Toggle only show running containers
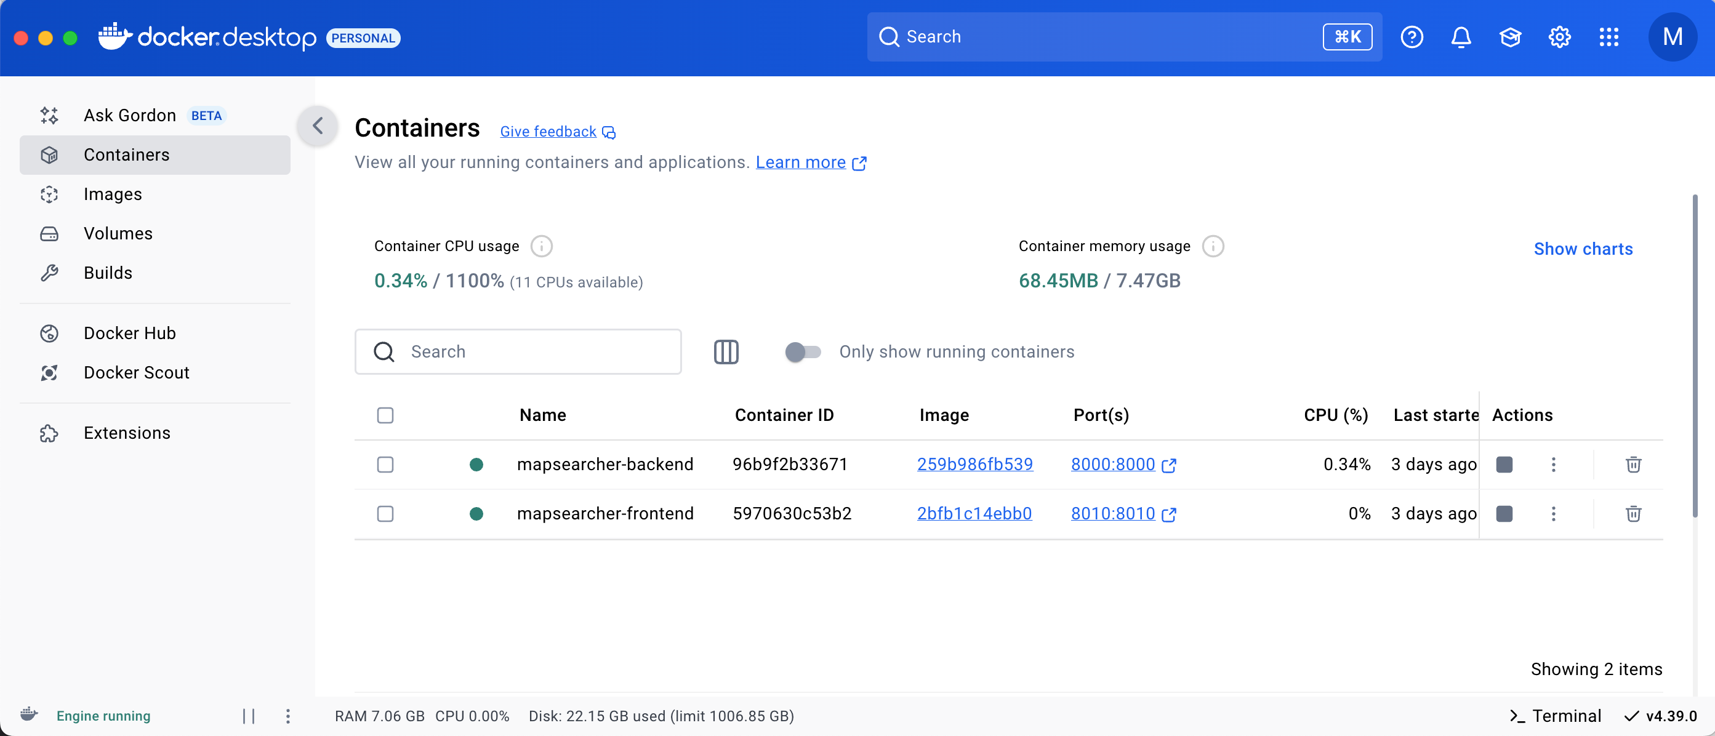 [802, 351]
